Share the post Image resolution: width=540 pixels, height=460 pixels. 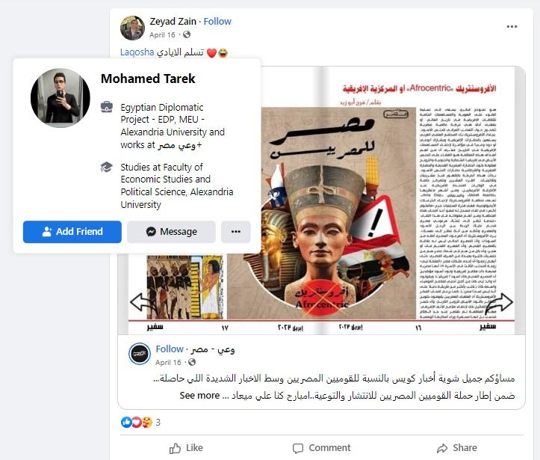point(456,448)
